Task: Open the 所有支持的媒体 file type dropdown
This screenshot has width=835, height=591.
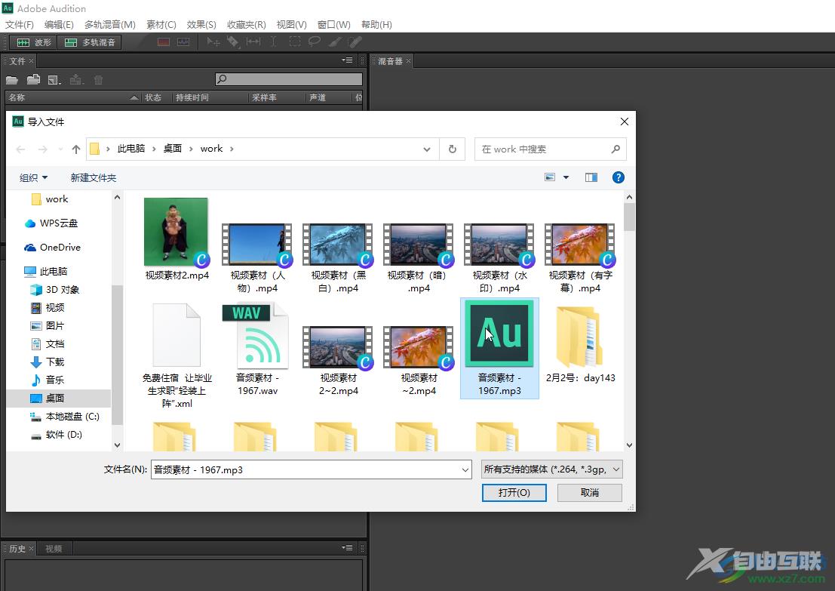Action: point(551,469)
